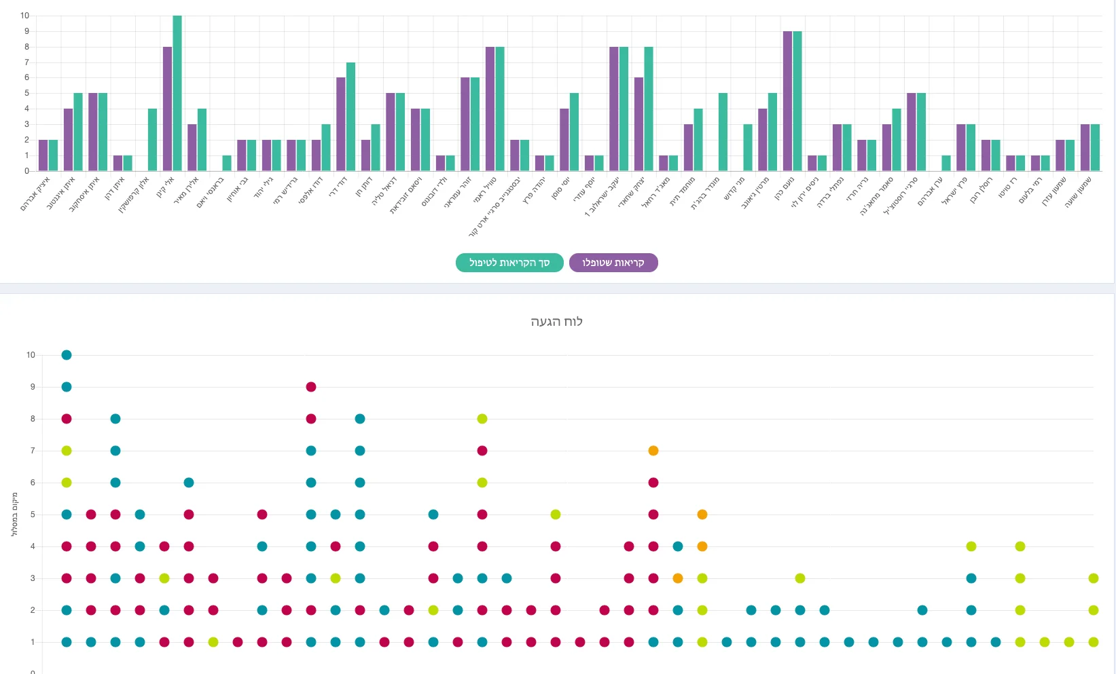Toggle the 'קריאות שטופלו' purple legend series

(613, 263)
